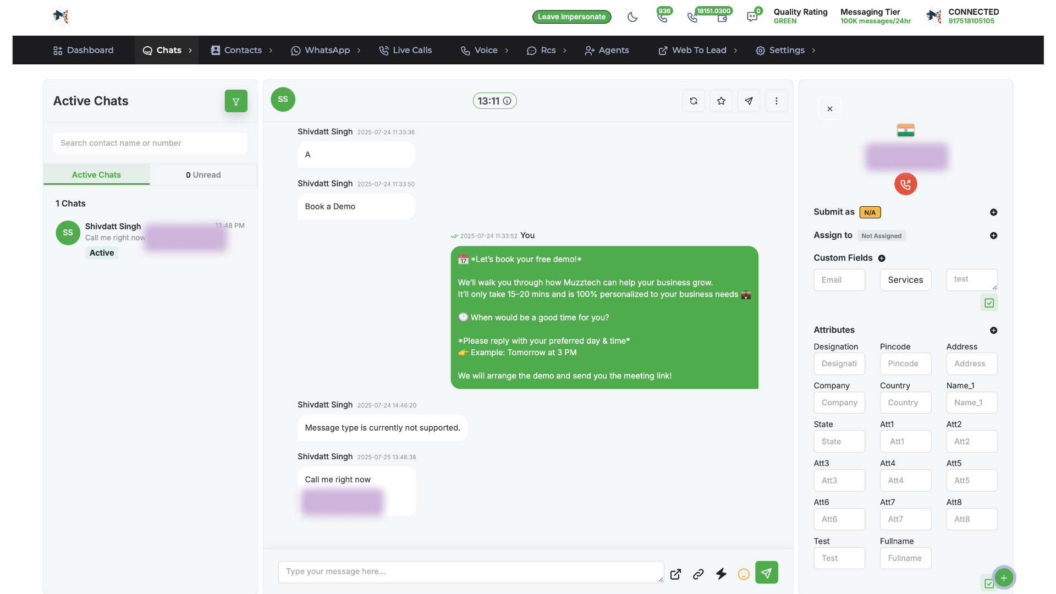Viewport: 1056px width, 594px height.
Task: Expand the Chats navigation chevron
Action: (x=190, y=50)
